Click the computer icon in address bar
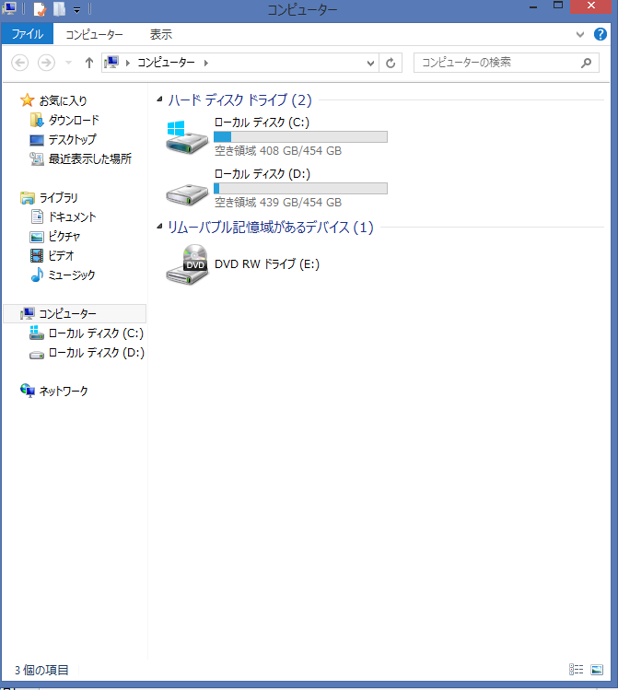This screenshot has width=618, height=690. [111, 63]
